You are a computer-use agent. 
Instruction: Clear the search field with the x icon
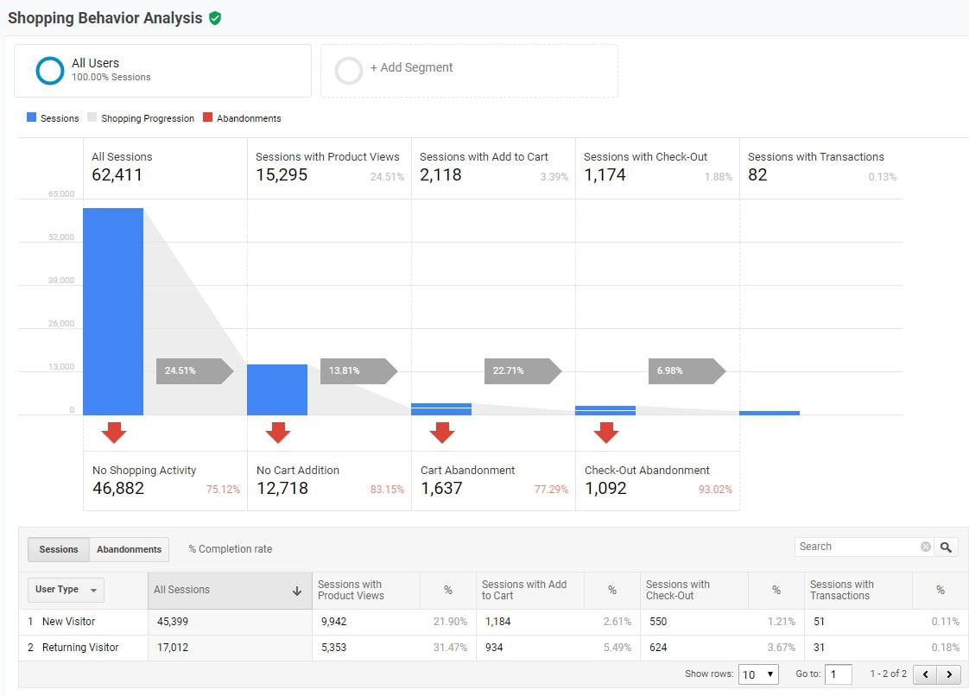[x=925, y=546]
